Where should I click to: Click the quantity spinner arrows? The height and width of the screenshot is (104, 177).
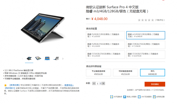[100, 84]
